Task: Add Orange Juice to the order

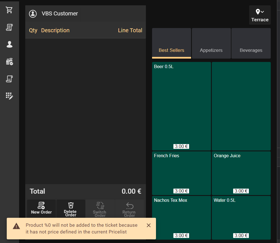Action: 241,173
